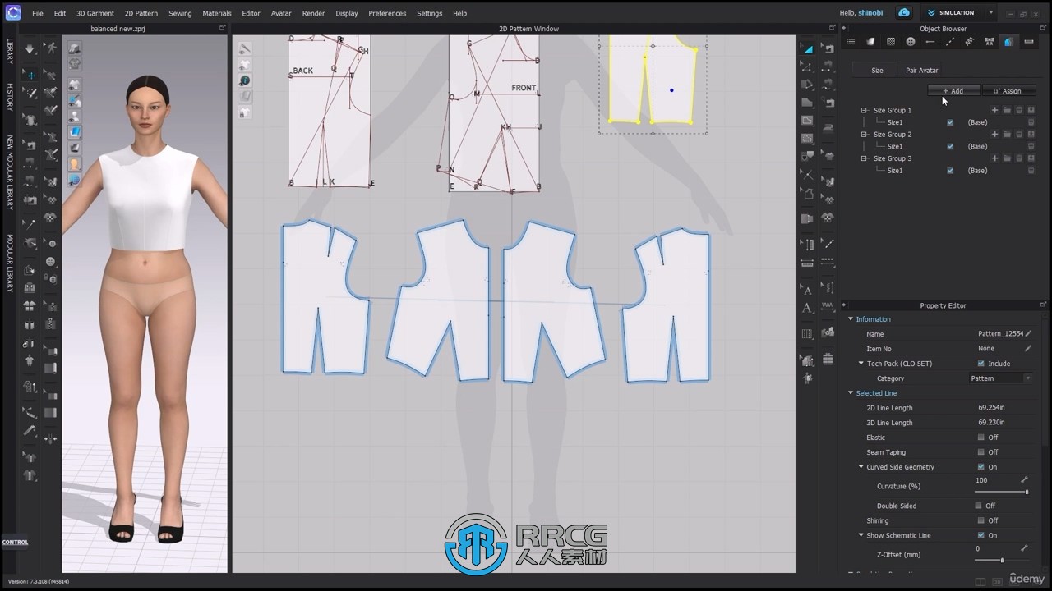Collapse the Tech Pack (CLO-SET) group

861,364
